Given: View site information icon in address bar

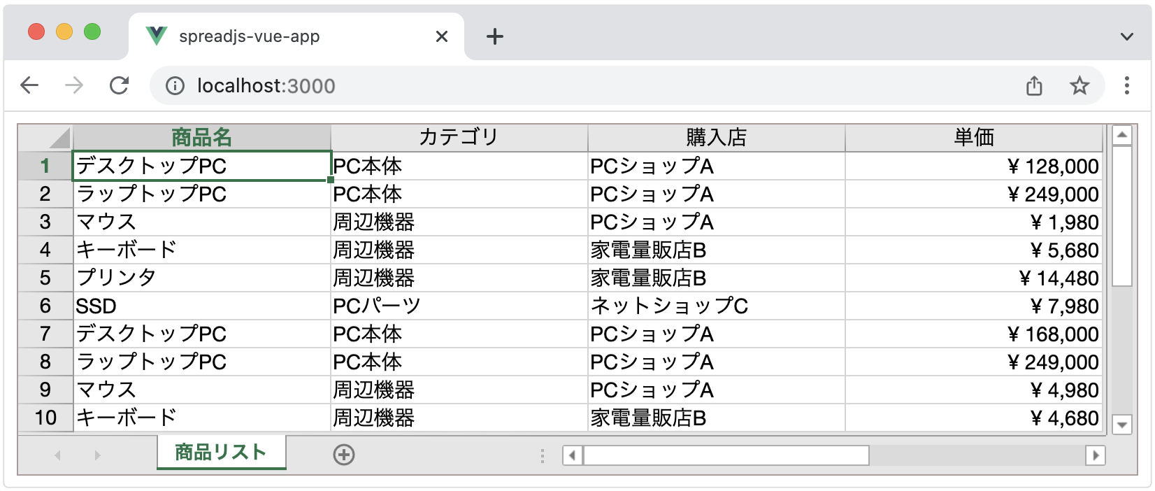Looking at the screenshot, I should tap(175, 86).
